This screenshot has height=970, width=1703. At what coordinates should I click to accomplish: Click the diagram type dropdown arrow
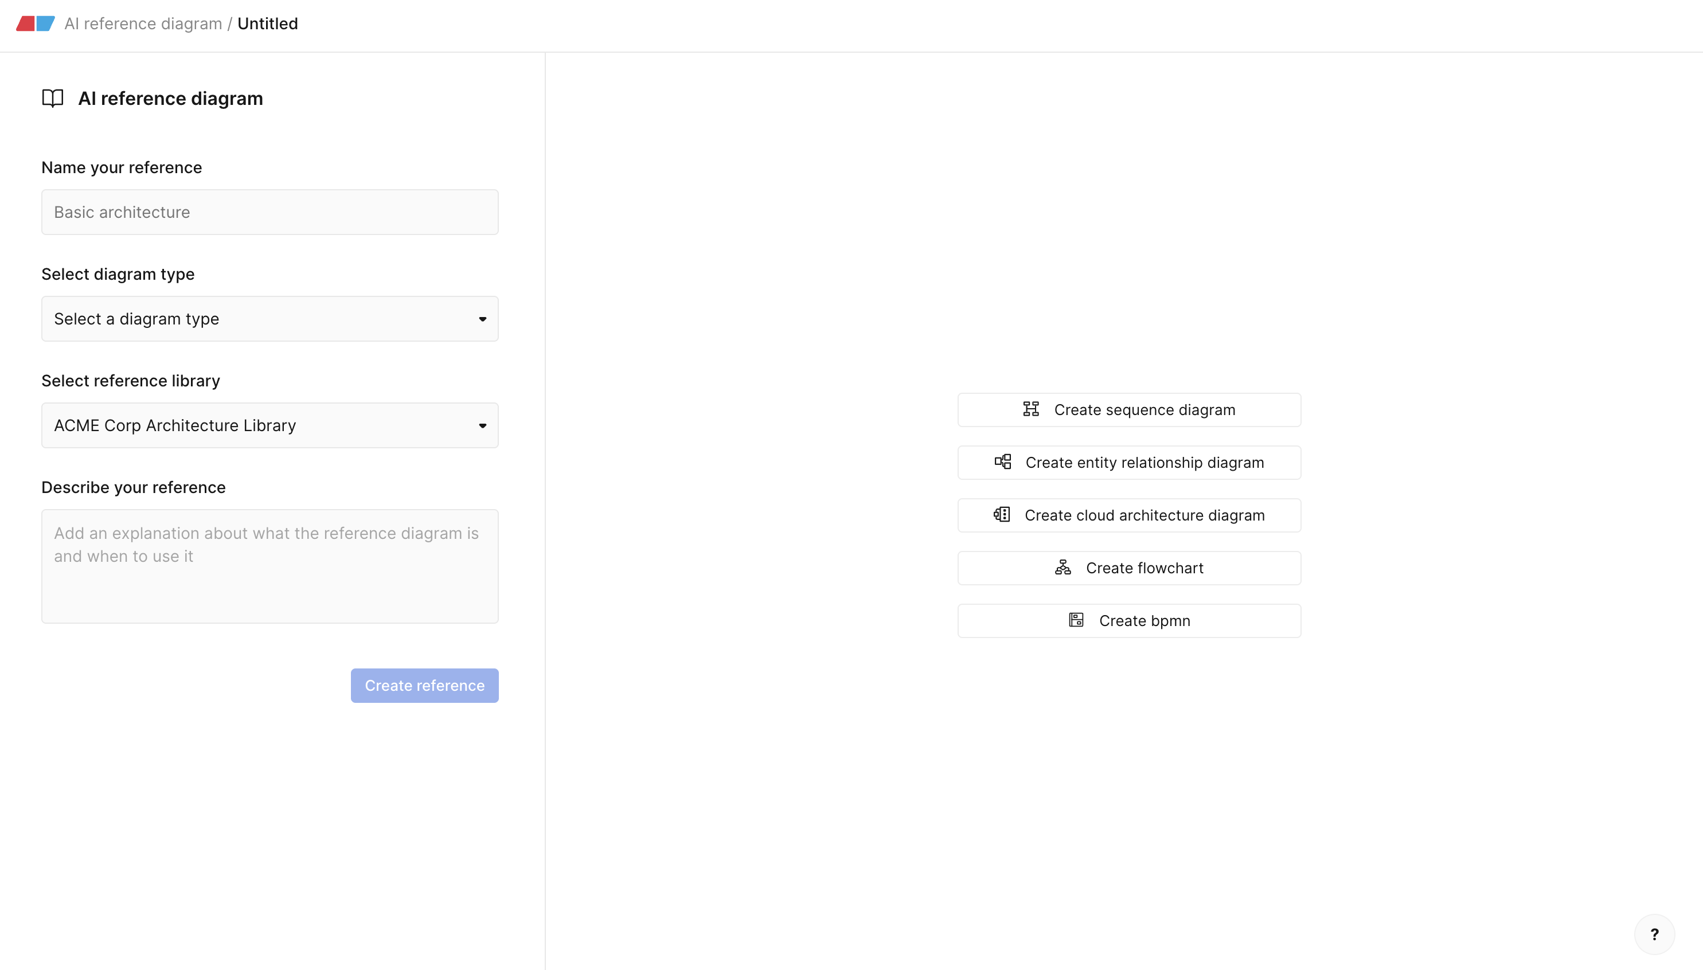pyautogui.click(x=482, y=319)
